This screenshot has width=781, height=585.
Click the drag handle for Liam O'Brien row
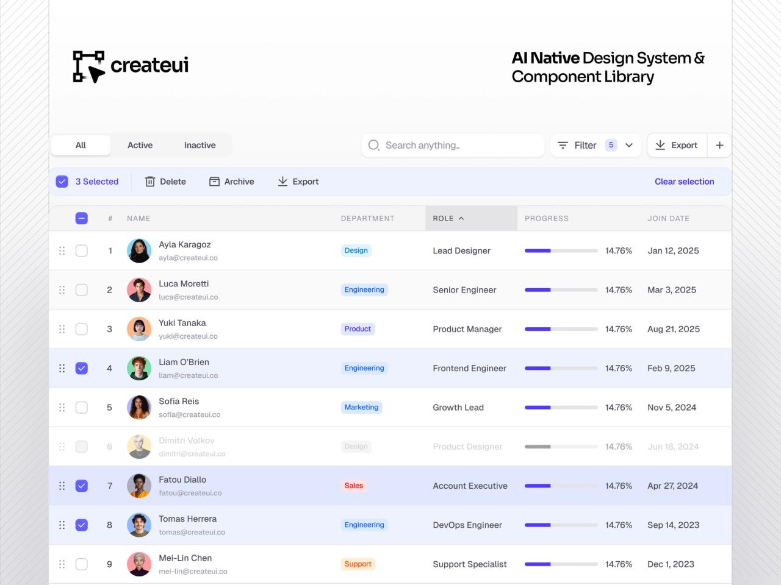62,368
